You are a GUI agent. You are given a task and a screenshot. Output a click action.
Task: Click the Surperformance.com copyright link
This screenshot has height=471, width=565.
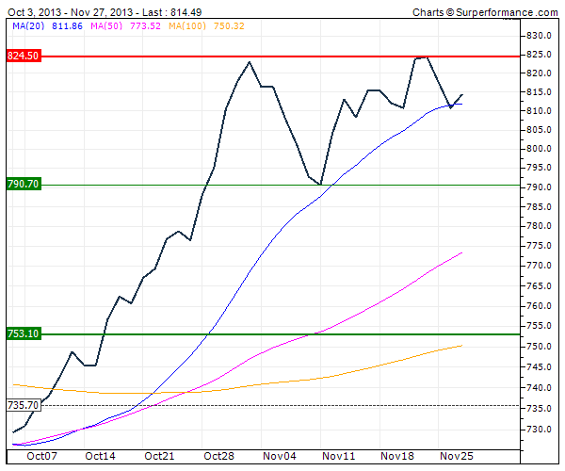[x=485, y=12]
